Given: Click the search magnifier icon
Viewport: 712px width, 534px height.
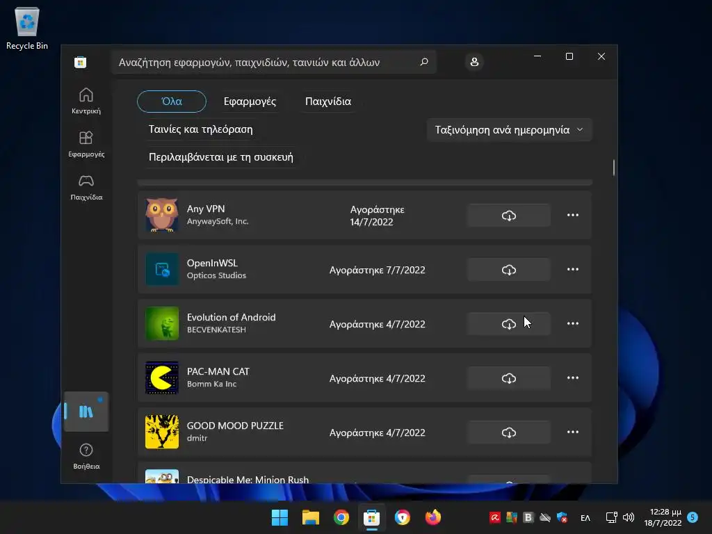Looking at the screenshot, I should tap(423, 62).
